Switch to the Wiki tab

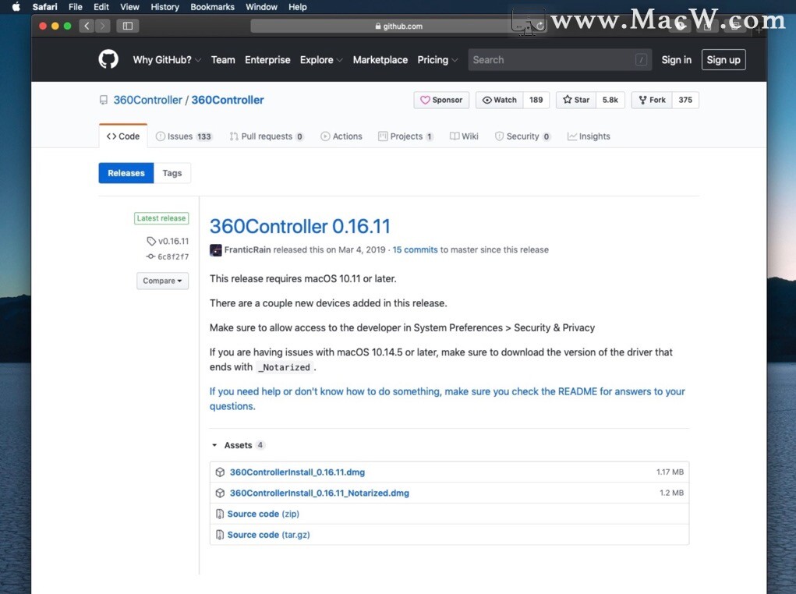(x=464, y=136)
